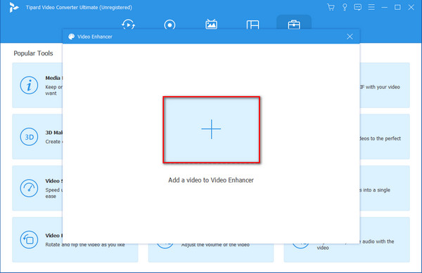
Task: Open the card mentioning 'to the perfect'
Action: (385, 137)
